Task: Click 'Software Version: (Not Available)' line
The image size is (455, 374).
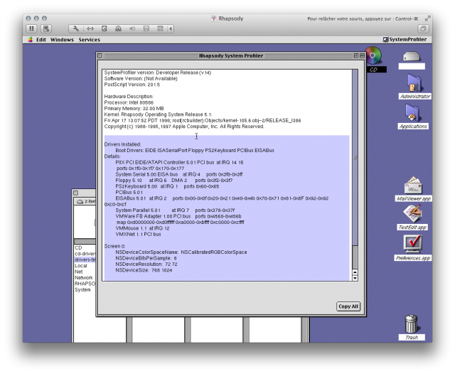Action: tap(141, 79)
